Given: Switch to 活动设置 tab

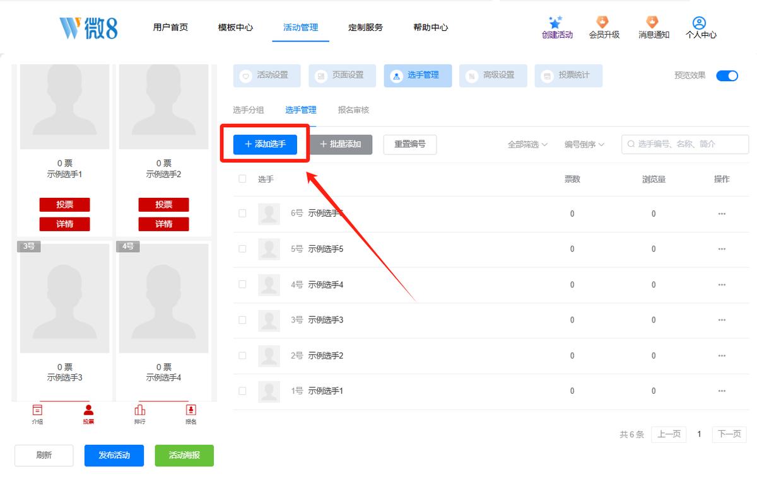Looking at the screenshot, I should (267, 76).
